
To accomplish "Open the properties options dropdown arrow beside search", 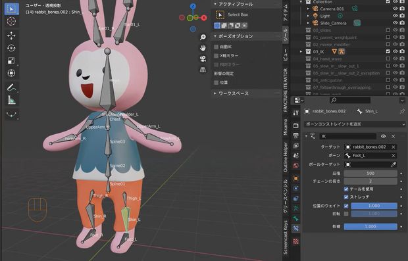I will [x=402, y=101].
